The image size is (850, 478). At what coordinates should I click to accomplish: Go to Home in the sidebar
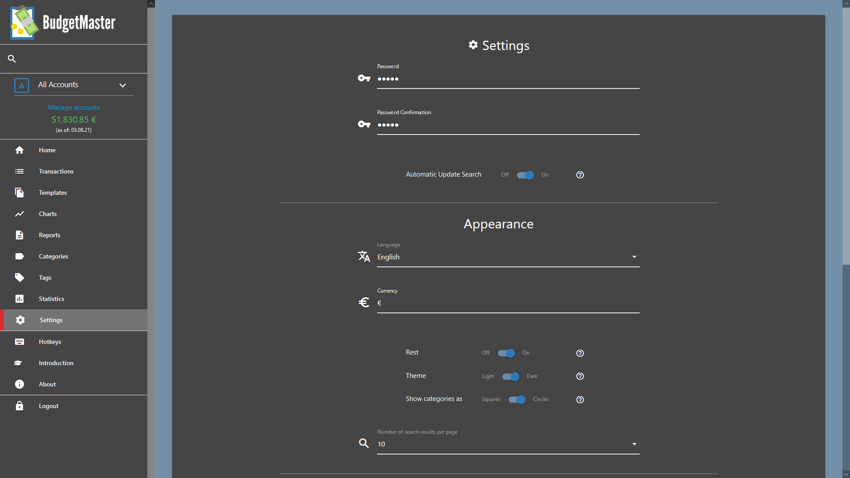pyautogui.click(x=73, y=150)
